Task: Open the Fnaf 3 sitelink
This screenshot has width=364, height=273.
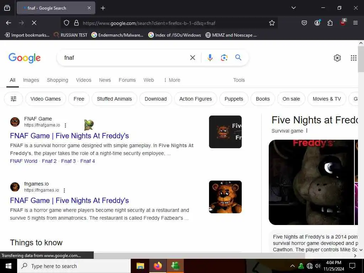Action: [69, 161]
